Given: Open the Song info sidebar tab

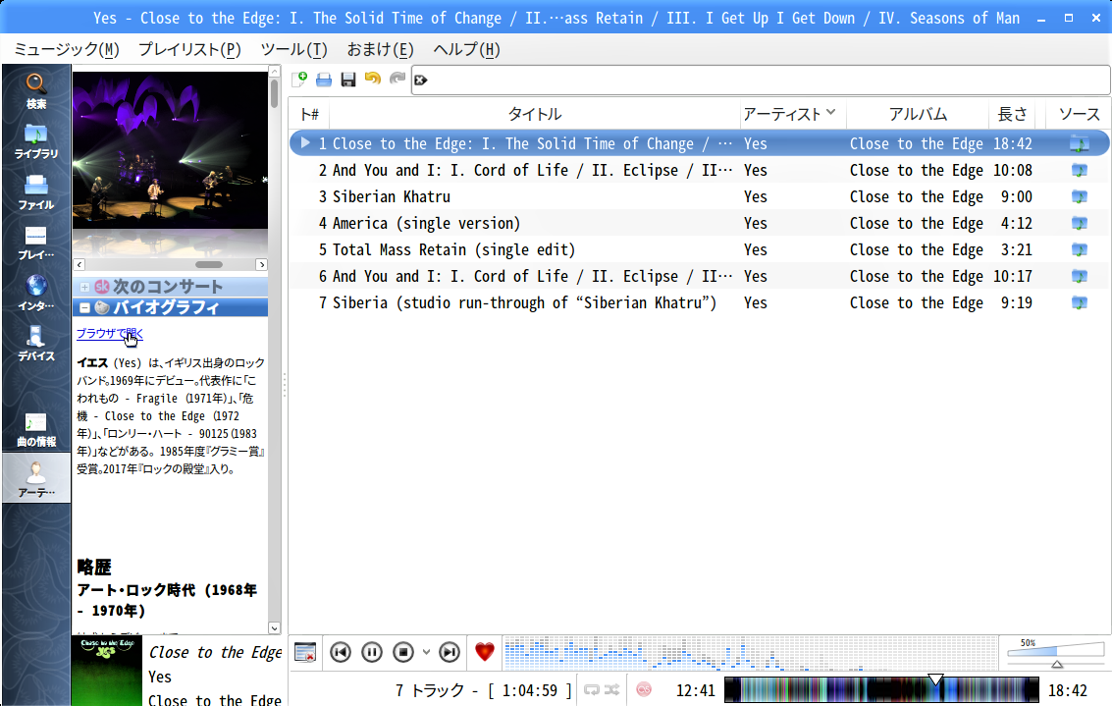Looking at the screenshot, I should click(x=36, y=429).
